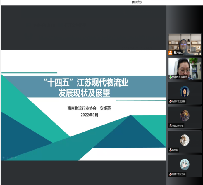Click the muted microphone icon beside 周思玥
203x185 pixels.
click(x=171, y=150)
